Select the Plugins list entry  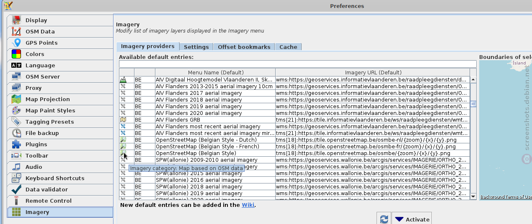[x=60, y=144]
